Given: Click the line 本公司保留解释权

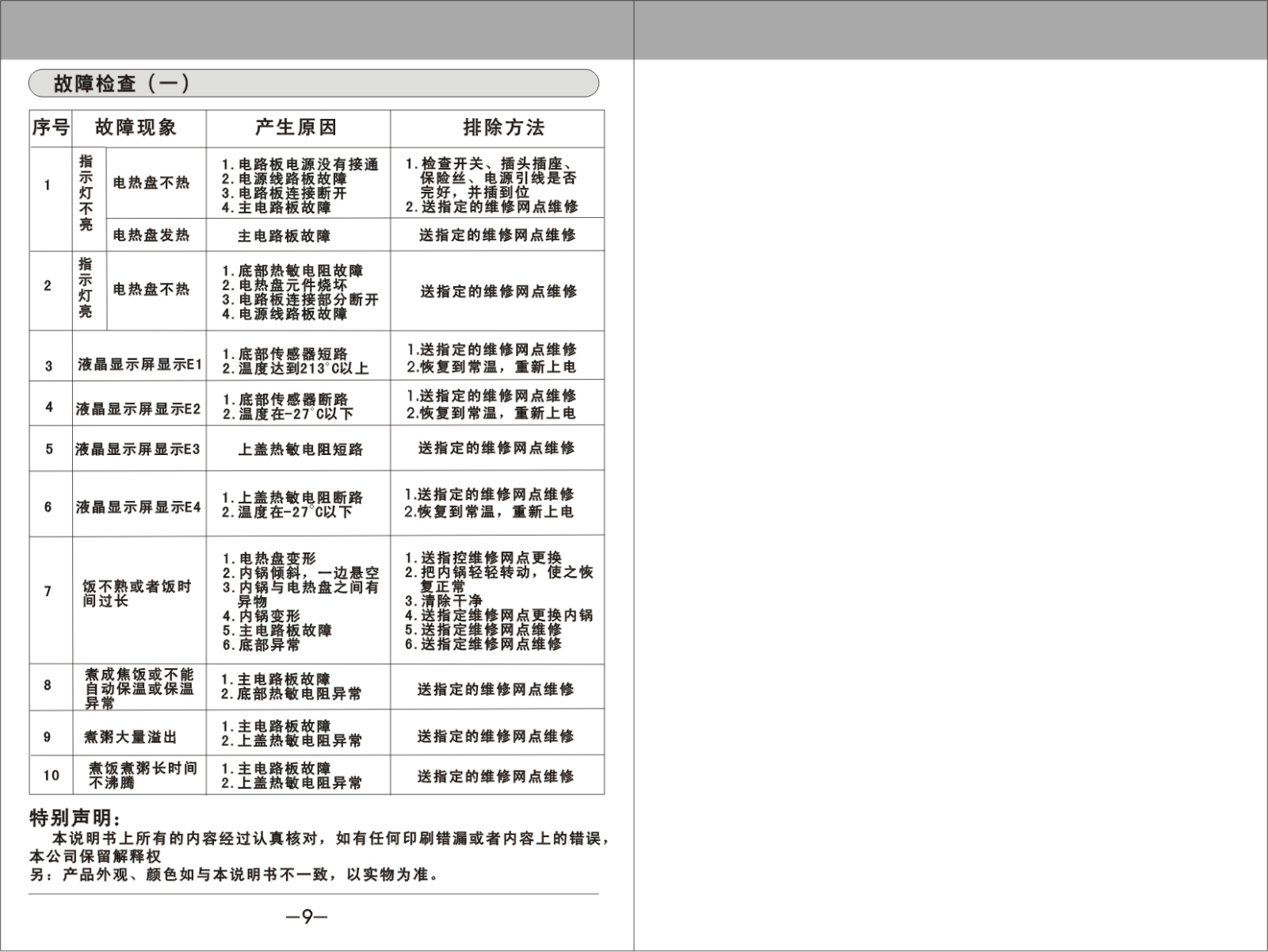Looking at the screenshot, I should tap(95, 857).
